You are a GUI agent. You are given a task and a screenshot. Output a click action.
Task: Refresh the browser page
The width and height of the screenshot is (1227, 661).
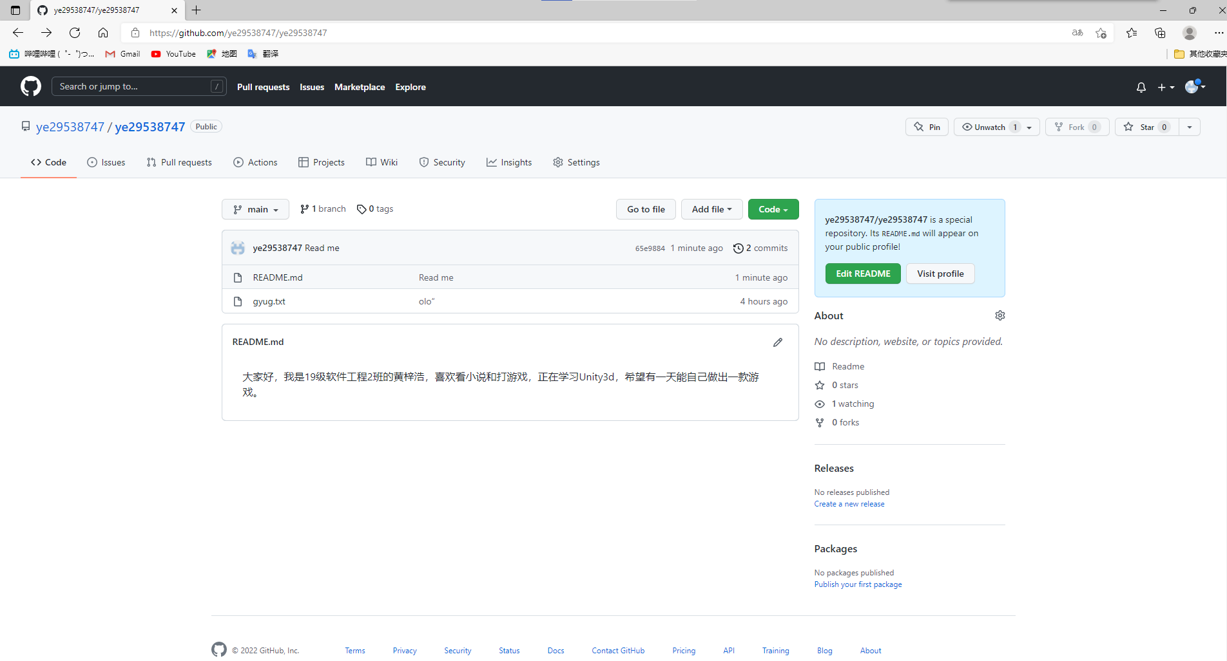pyautogui.click(x=75, y=33)
